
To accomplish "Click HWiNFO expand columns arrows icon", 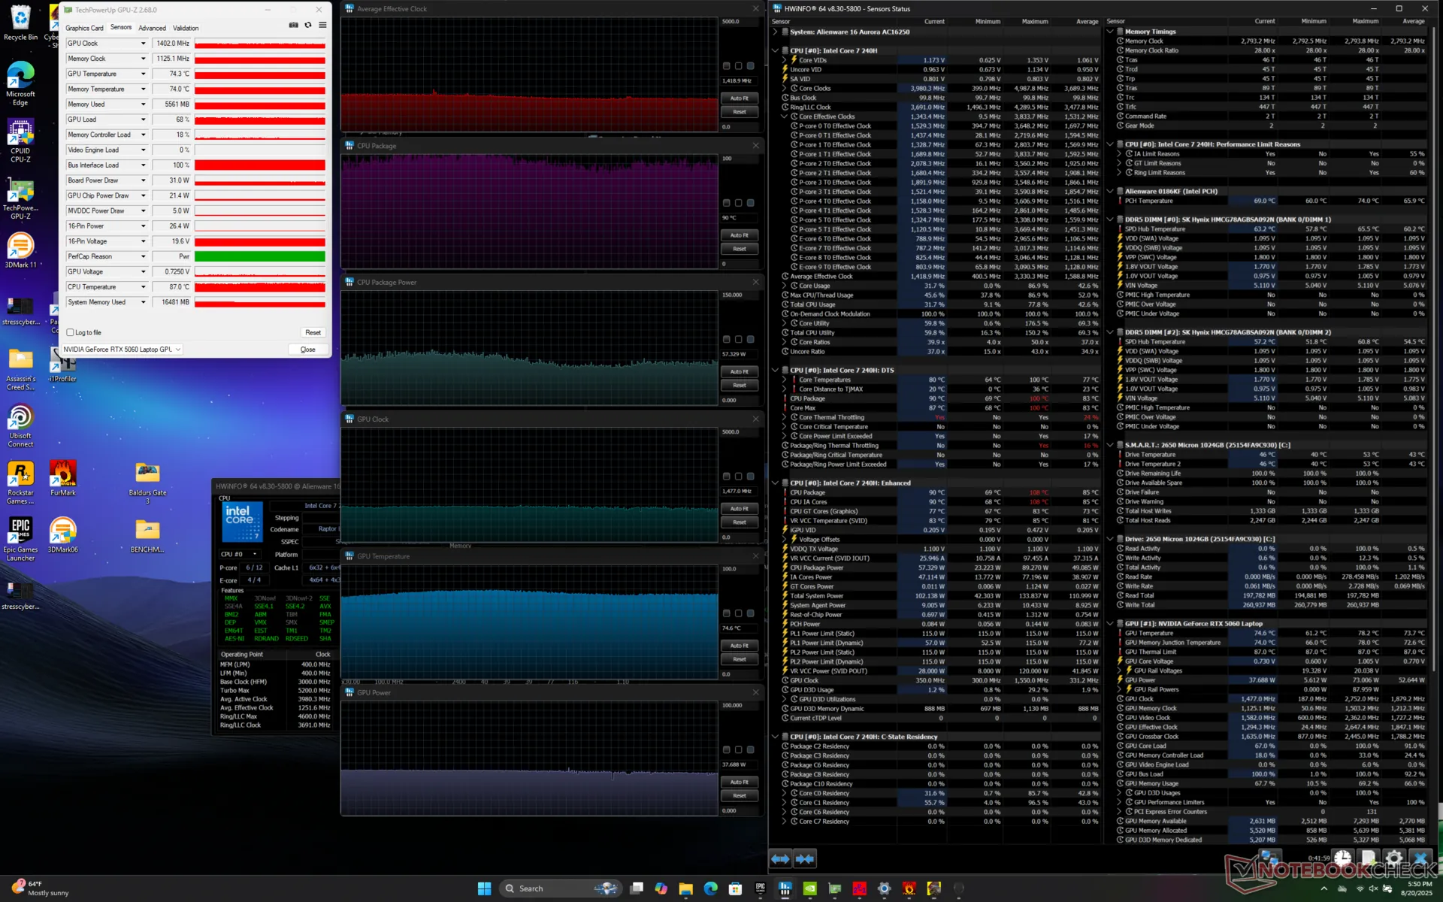I will click(780, 858).
